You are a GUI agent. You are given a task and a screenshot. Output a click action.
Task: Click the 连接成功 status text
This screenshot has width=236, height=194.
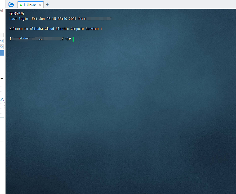(16, 13)
